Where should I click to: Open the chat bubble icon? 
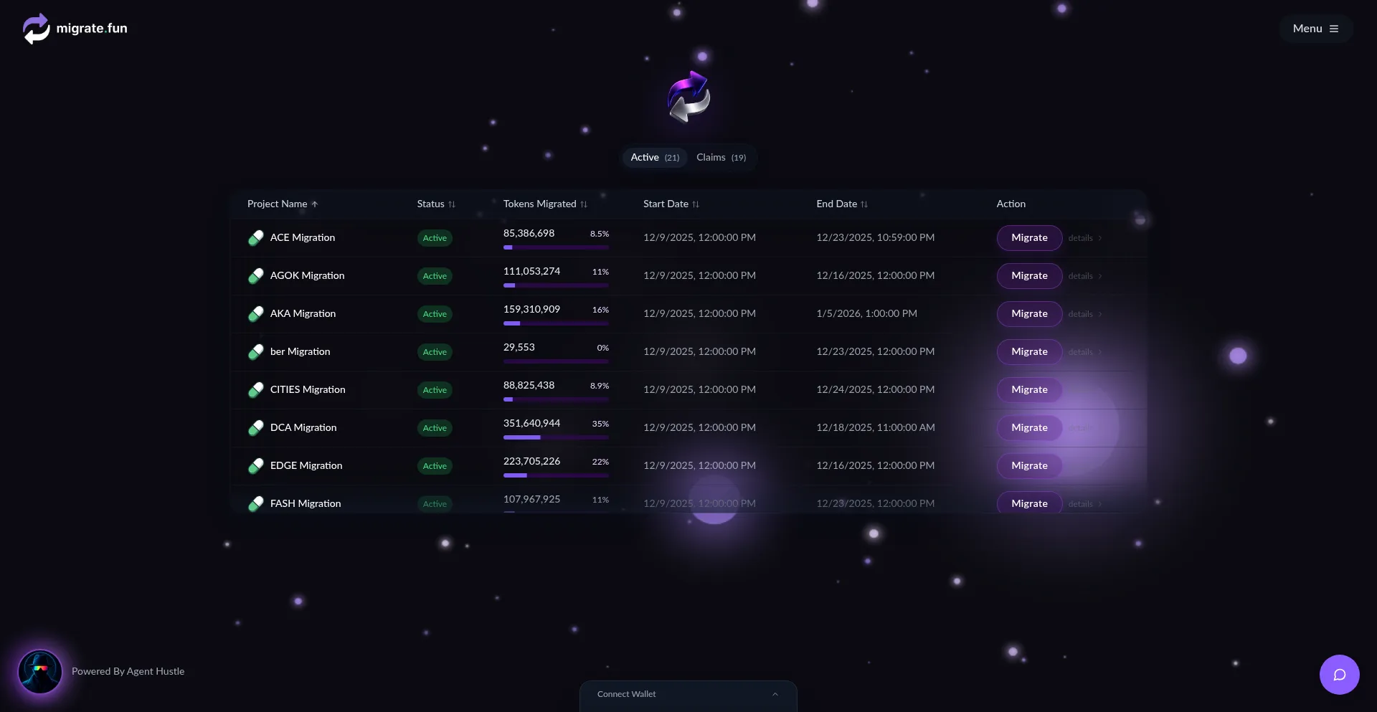[1339, 675]
